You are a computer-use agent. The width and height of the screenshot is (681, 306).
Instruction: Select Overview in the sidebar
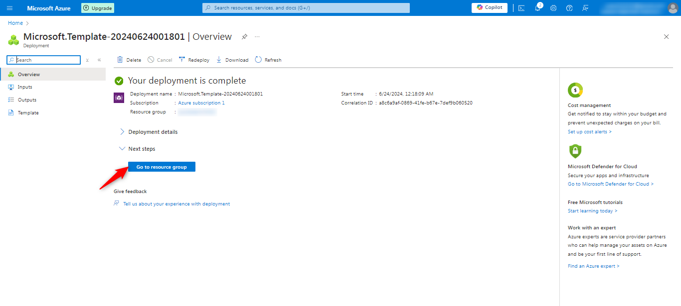[x=53, y=74]
